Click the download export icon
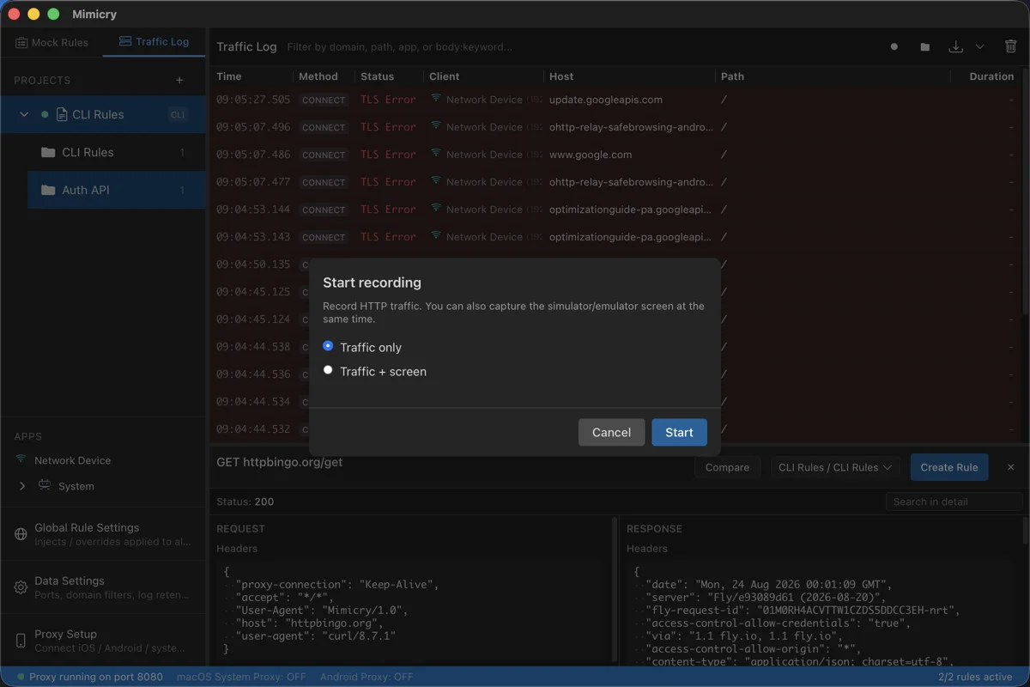The height and width of the screenshot is (687, 1030). [x=955, y=46]
